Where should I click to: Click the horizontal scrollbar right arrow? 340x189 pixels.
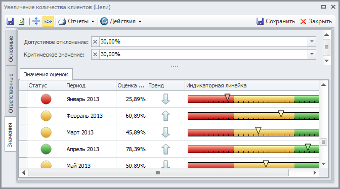pyautogui.click(x=315, y=172)
